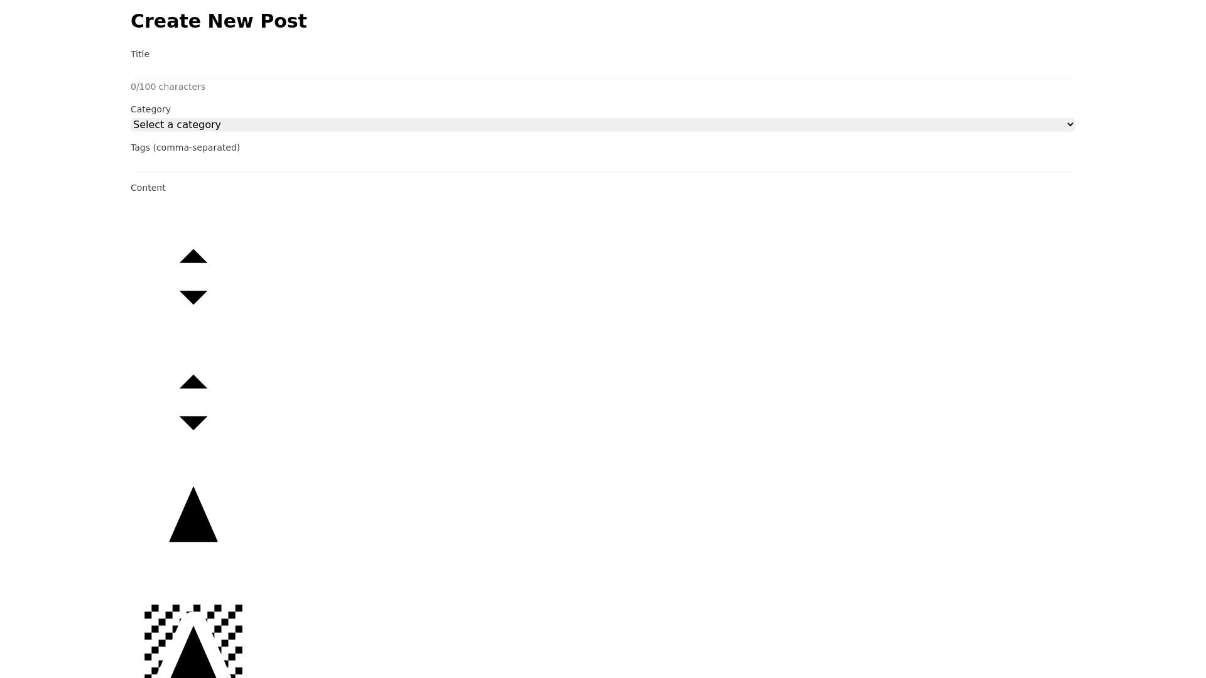1206x678 pixels.
Task: Focus the Tags input field
Action: click(603, 163)
